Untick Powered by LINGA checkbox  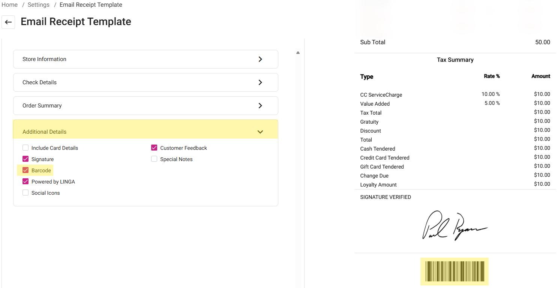point(26,182)
